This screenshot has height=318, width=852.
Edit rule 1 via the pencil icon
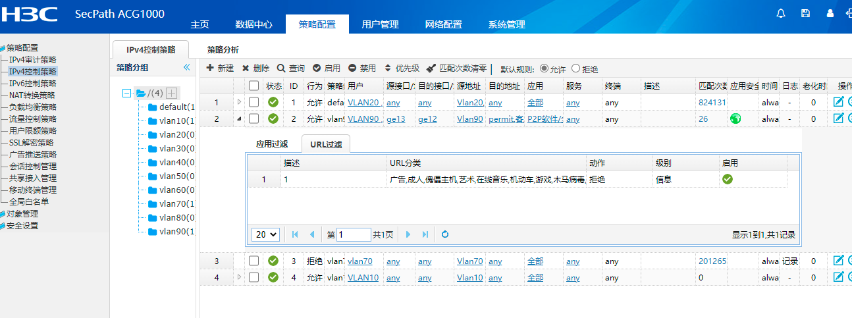(x=838, y=101)
